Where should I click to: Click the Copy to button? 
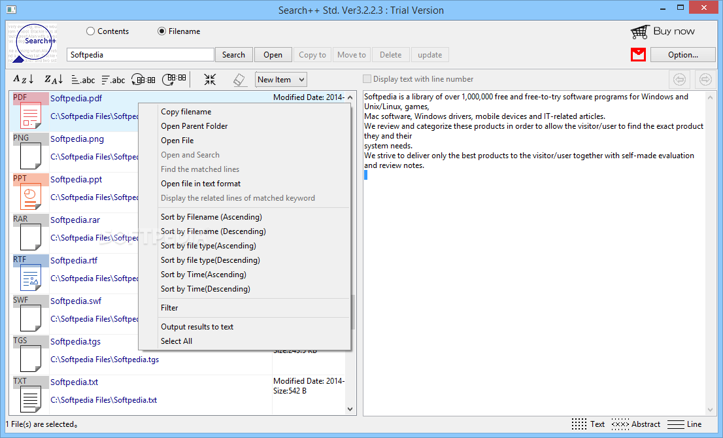click(x=312, y=55)
